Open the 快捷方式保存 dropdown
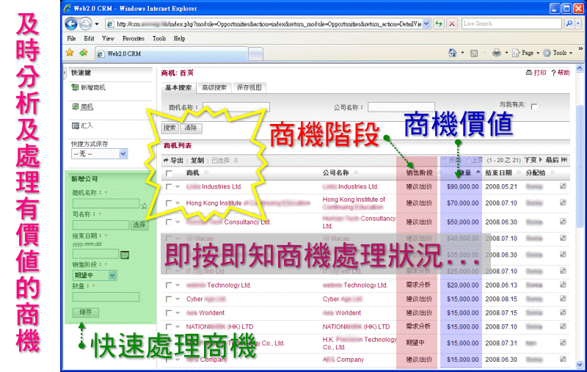This screenshot has width=587, height=372. (100, 154)
